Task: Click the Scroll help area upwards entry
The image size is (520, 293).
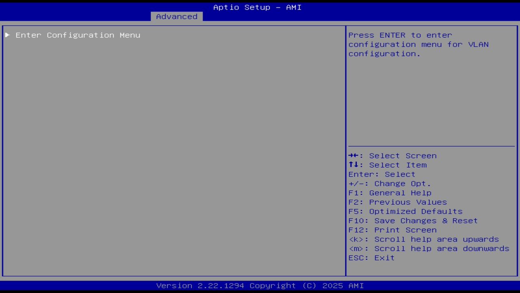Action: (x=424, y=239)
